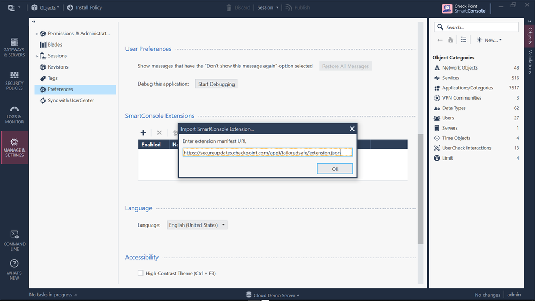The width and height of the screenshot is (535, 301).
Task: Expand No tasks in progress list
Action: [x=53, y=295]
